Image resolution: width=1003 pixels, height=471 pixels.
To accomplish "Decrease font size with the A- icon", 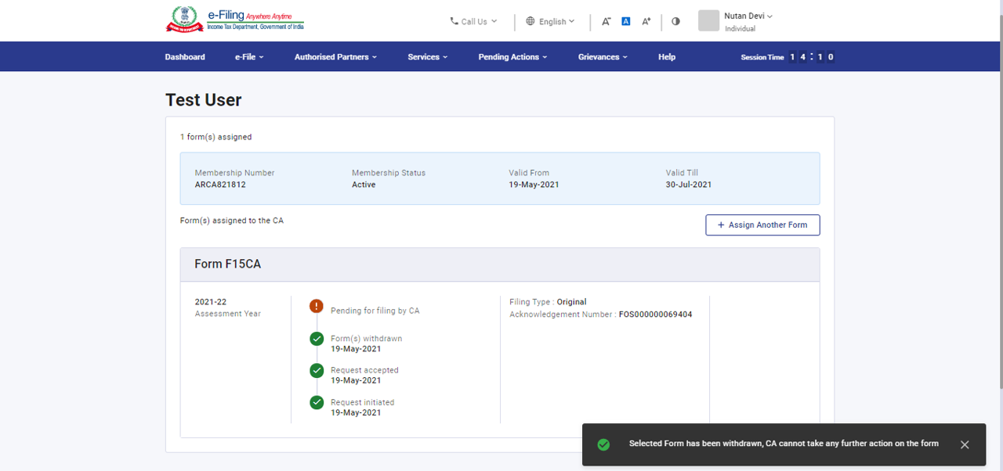I will 606,22.
